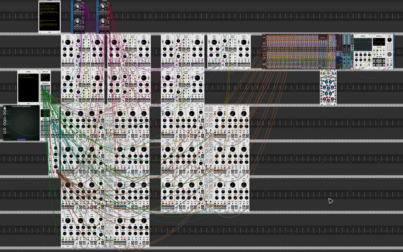Click V/OCT green output jack on upper MIDI-CV
Image resolution: width=403 pixels, height=252 pixels.
pos(42,87)
